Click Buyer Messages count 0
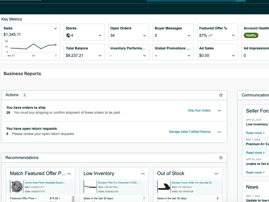 tap(156, 35)
